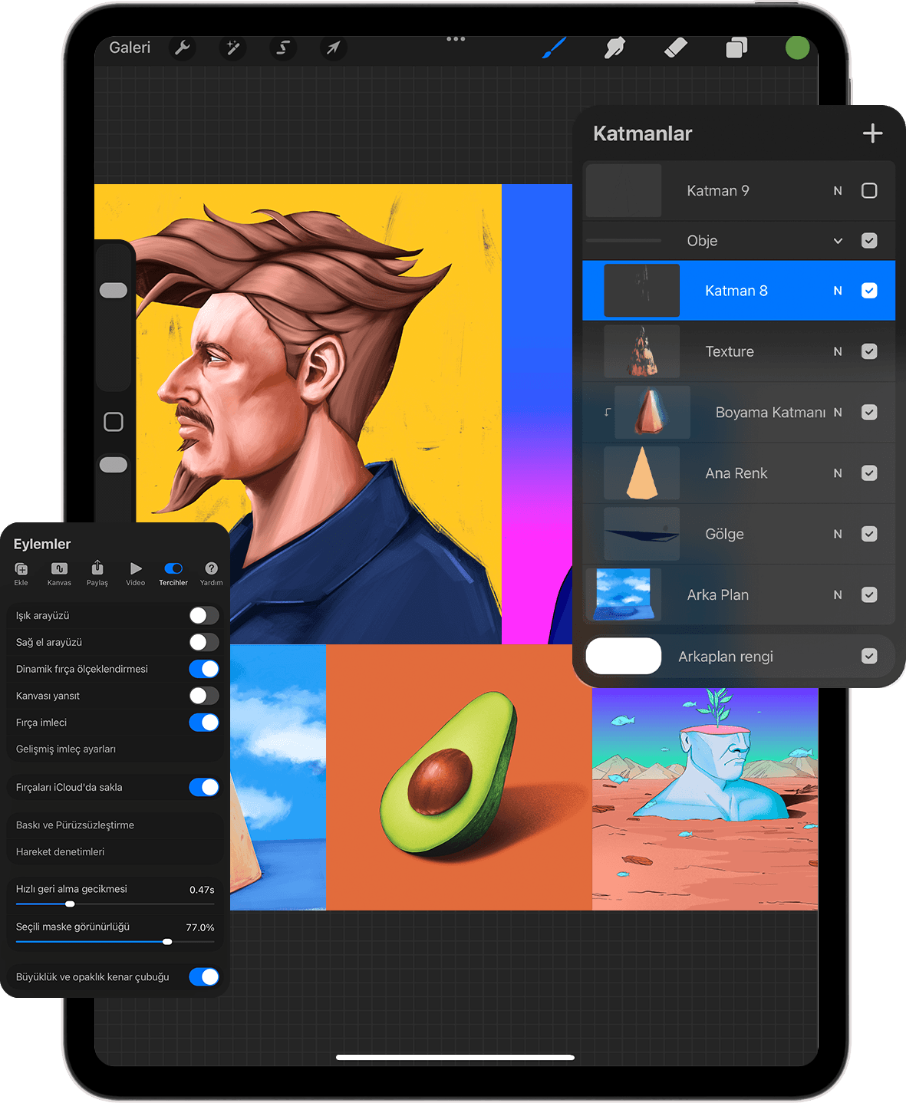
Task: Open the Actions wrench icon
Action: click(183, 48)
